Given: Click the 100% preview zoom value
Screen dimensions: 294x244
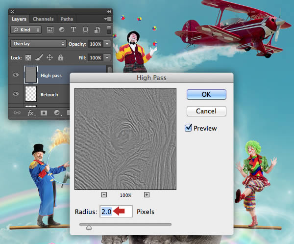Looking at the screenshot, I should point(125,195).
